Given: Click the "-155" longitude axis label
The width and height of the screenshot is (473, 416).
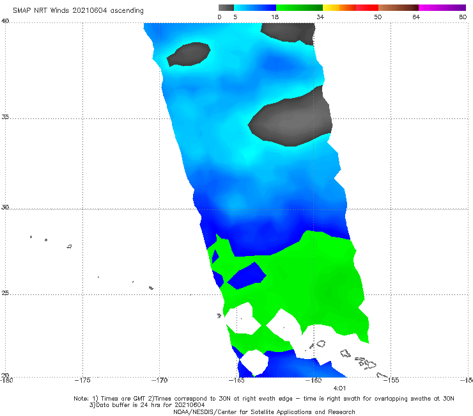Looking at the screenshot, I should click(x=391, y=380).
